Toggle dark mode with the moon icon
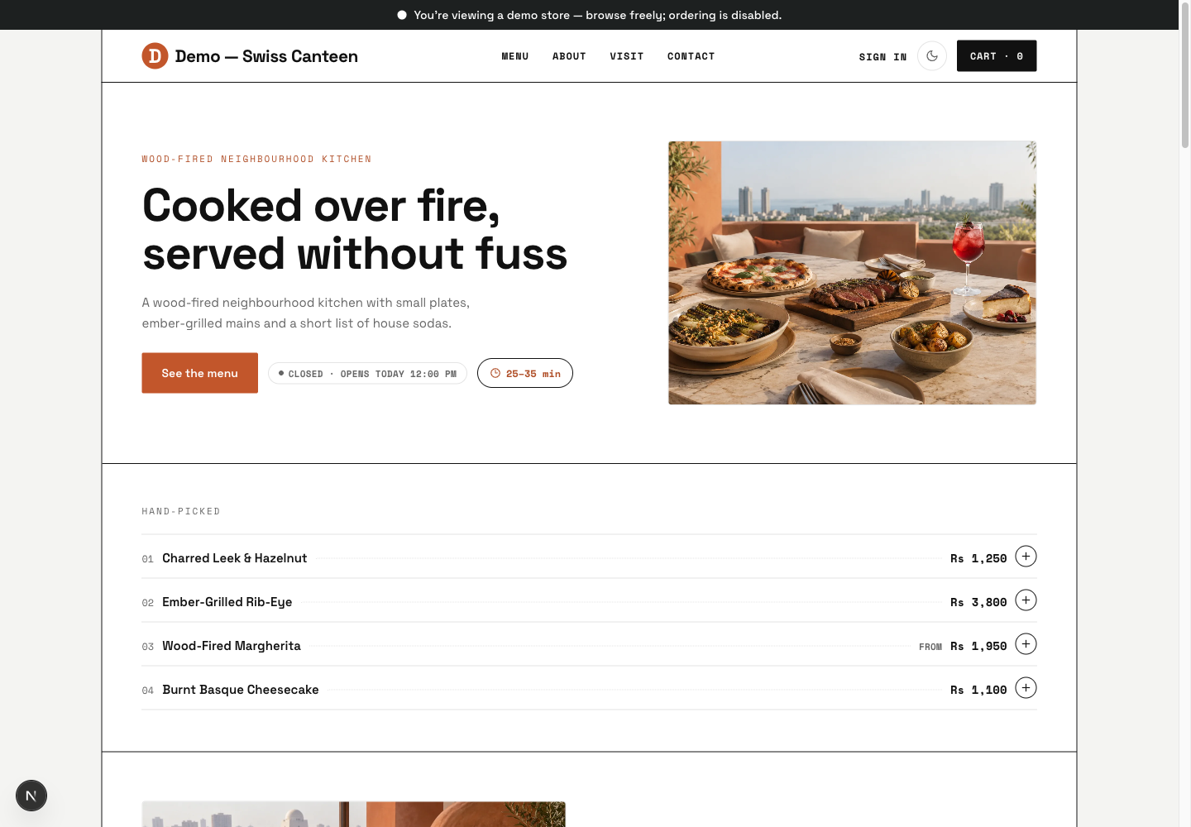Image resolution: width=1191 pixels, height=827 pixels. (932, 56)
